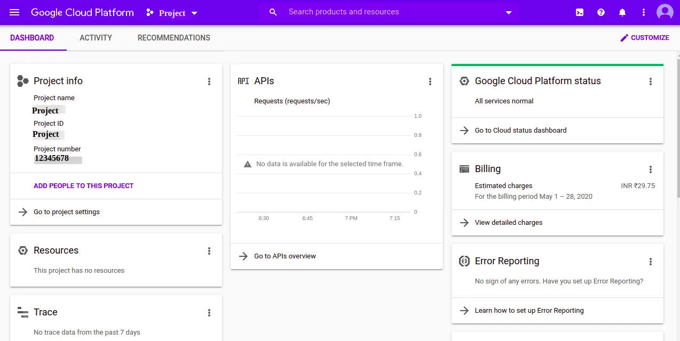This screenshot has width=680, height=341.
Task: Open the top bar three-dot settings menu
Action: pos(644,12)
